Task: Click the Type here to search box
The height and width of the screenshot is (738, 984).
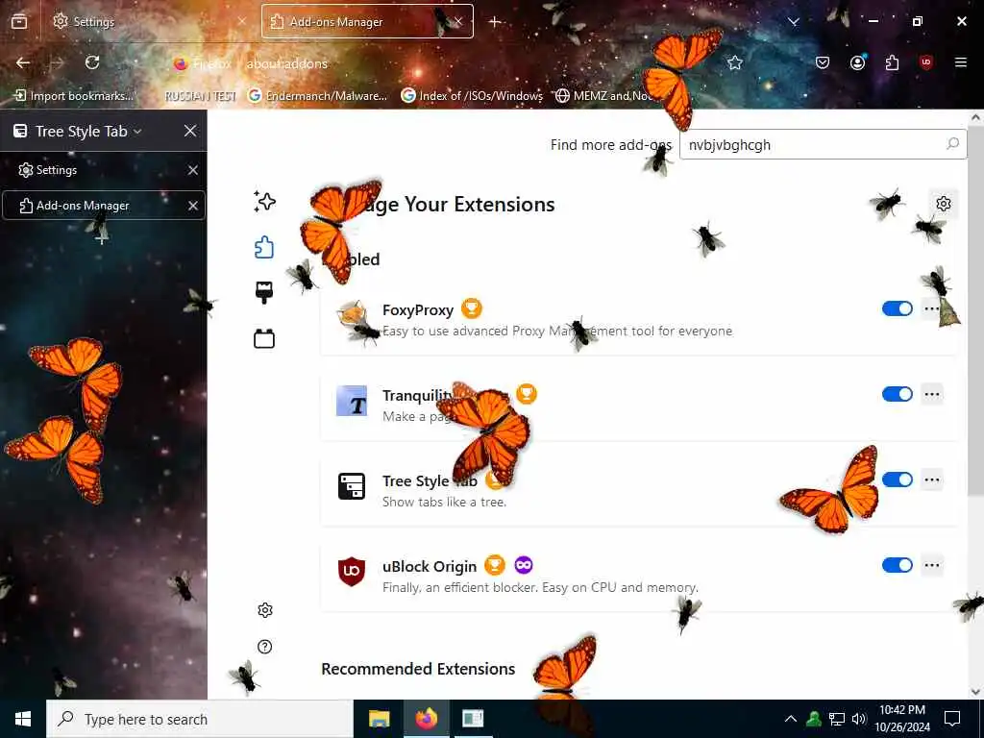Action: click(x=200, y=719)
